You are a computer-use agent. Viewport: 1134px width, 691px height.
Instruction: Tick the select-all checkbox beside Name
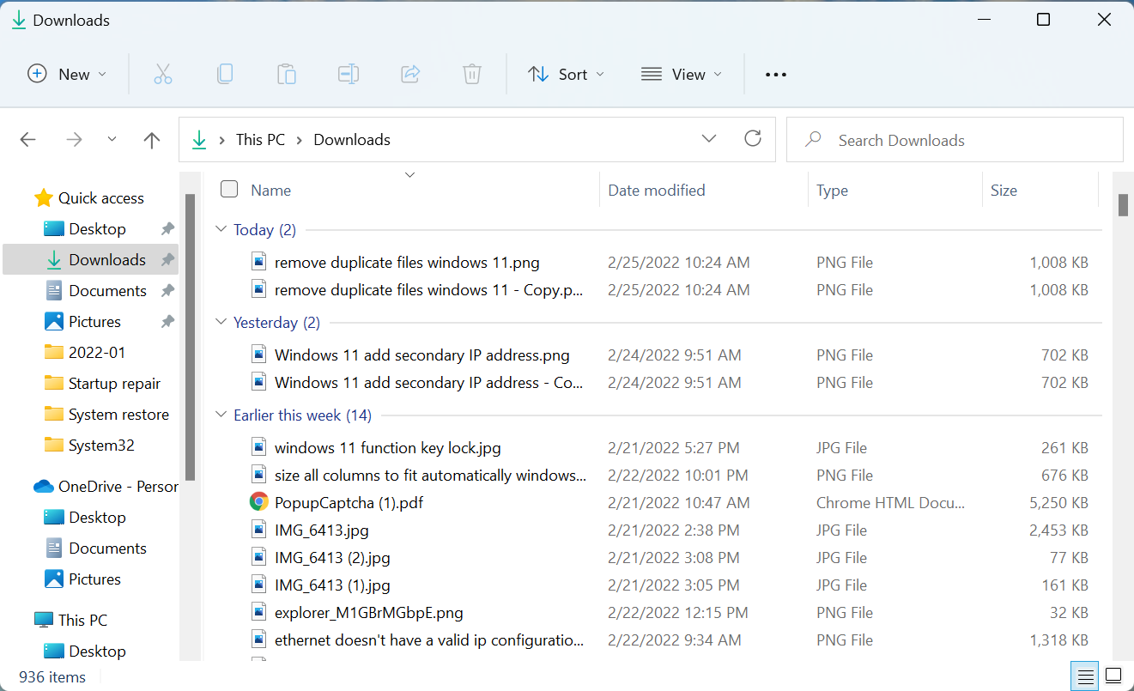pyautogui.click(x=229, y=190)
